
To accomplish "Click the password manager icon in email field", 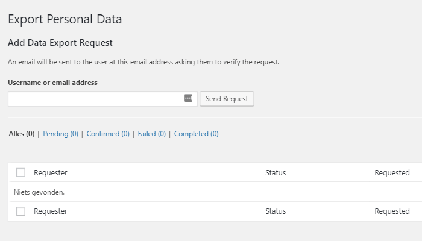I will point(188,98).
